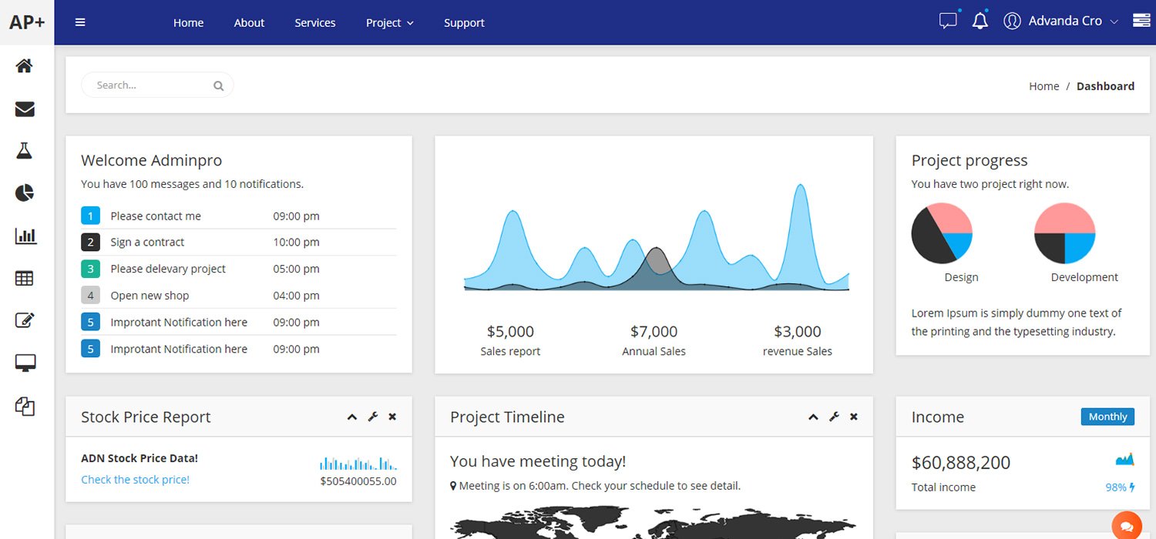Viewport: 1156px width, 539px height.
Task: Open the pages copy icon in sidebar
Action: click(25, 406)
